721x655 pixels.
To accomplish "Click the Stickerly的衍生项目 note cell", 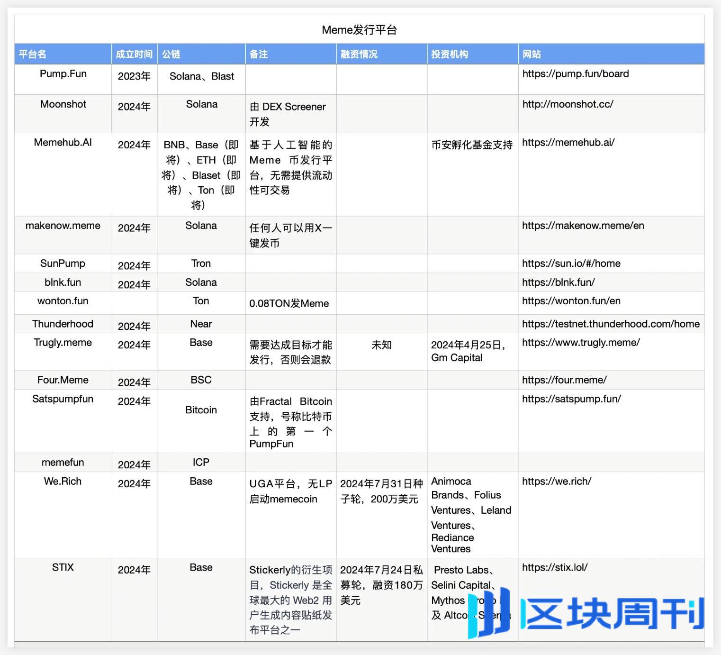I will [x=291, y=600].
